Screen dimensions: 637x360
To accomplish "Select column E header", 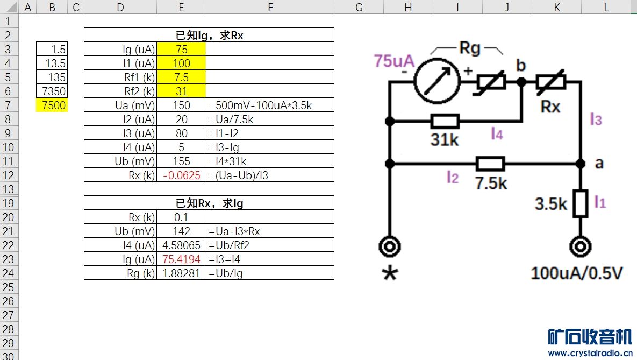I will tap(181, 7).
